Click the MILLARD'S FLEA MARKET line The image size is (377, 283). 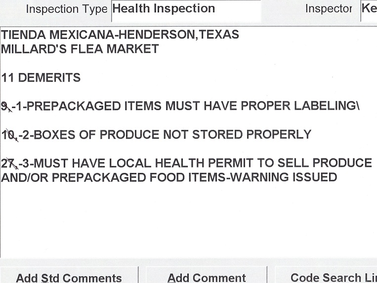pyautogui.click(x=80, y=49)
